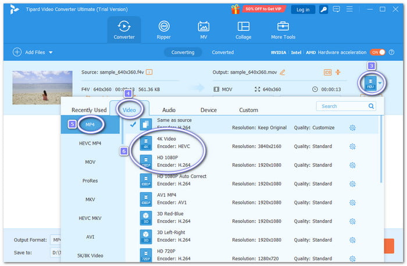Screen dimensions: 407x266
Task: Click the search magnifier icon
Action: (x=371, y=106)
